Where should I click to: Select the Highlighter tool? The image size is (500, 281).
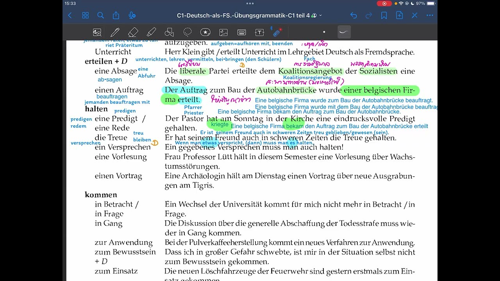tap(151, 32)
